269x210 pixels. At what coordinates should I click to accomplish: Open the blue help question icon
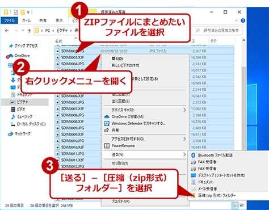[243, 20]
